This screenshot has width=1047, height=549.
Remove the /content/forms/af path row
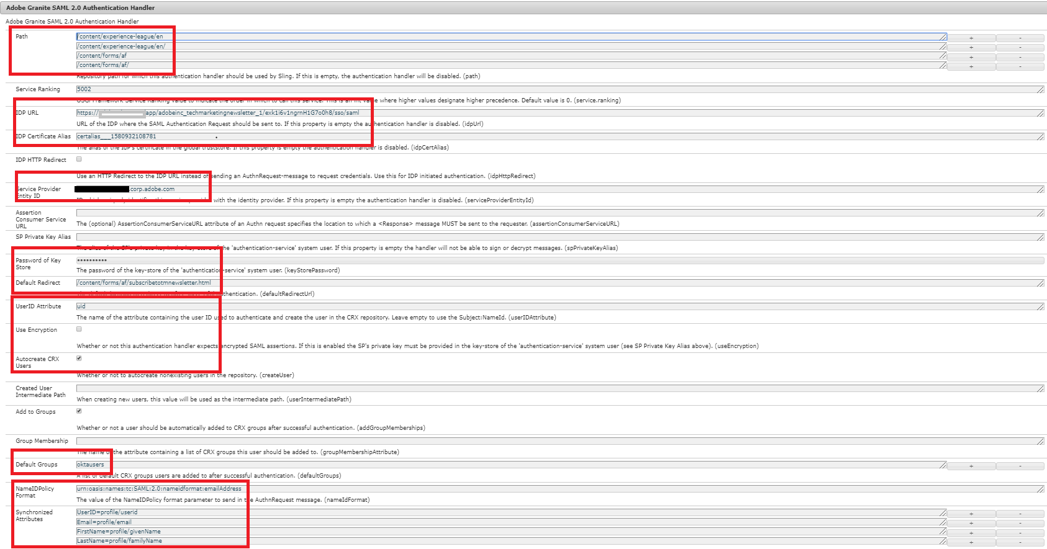click(x=1020, y=57)
